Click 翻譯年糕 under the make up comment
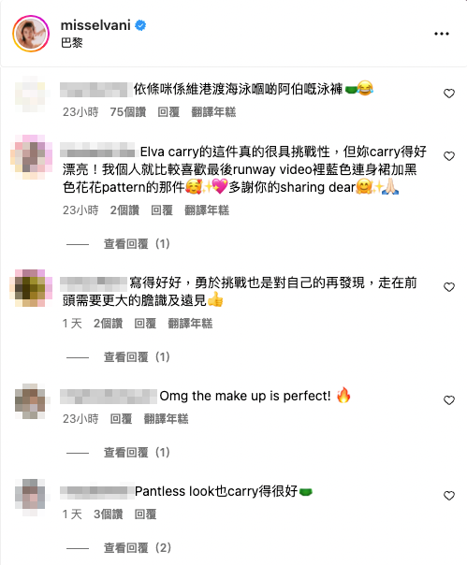This screenshot has height=565, width=467. tap(166, 419)
